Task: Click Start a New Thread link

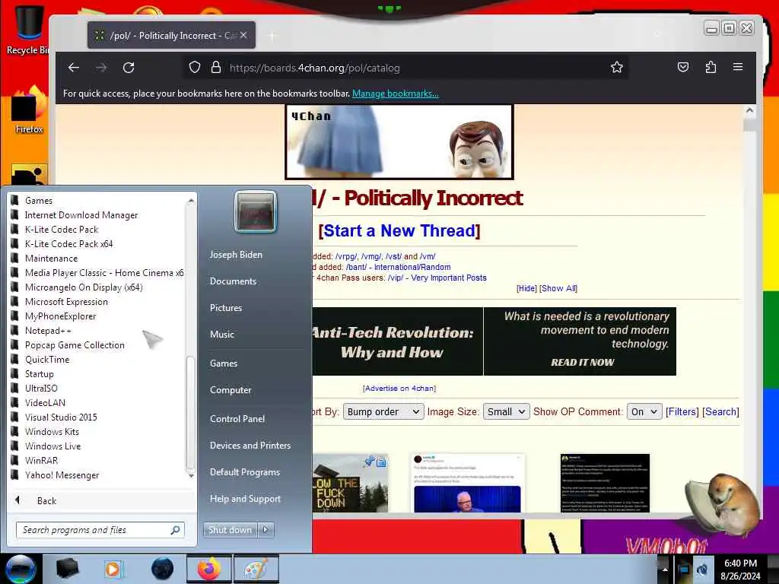Action: pyautogui.click(x=399, y=231)
